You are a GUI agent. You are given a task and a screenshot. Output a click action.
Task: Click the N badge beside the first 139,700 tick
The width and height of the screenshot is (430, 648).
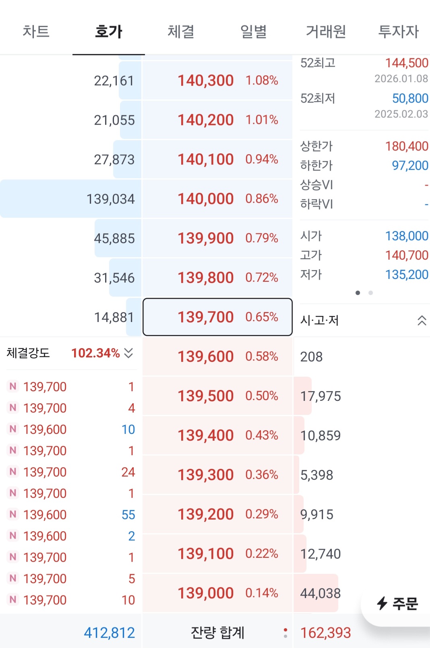(12, 386)
